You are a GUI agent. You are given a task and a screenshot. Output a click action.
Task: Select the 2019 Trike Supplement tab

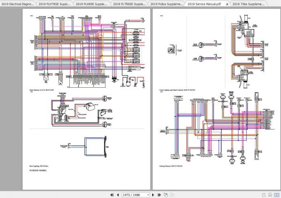tap(253, 3)
